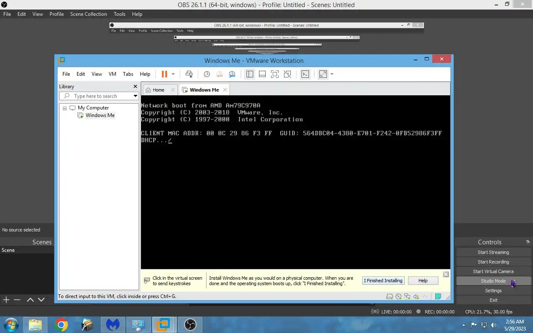Click the stretch guest display icon
Image resolution: width=533 pixels, height=333 pixels.
coord(323,74)
